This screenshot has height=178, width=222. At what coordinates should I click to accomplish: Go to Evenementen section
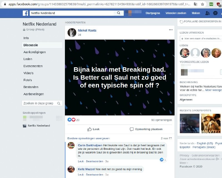pyautogui.click(x=33, y=66)
